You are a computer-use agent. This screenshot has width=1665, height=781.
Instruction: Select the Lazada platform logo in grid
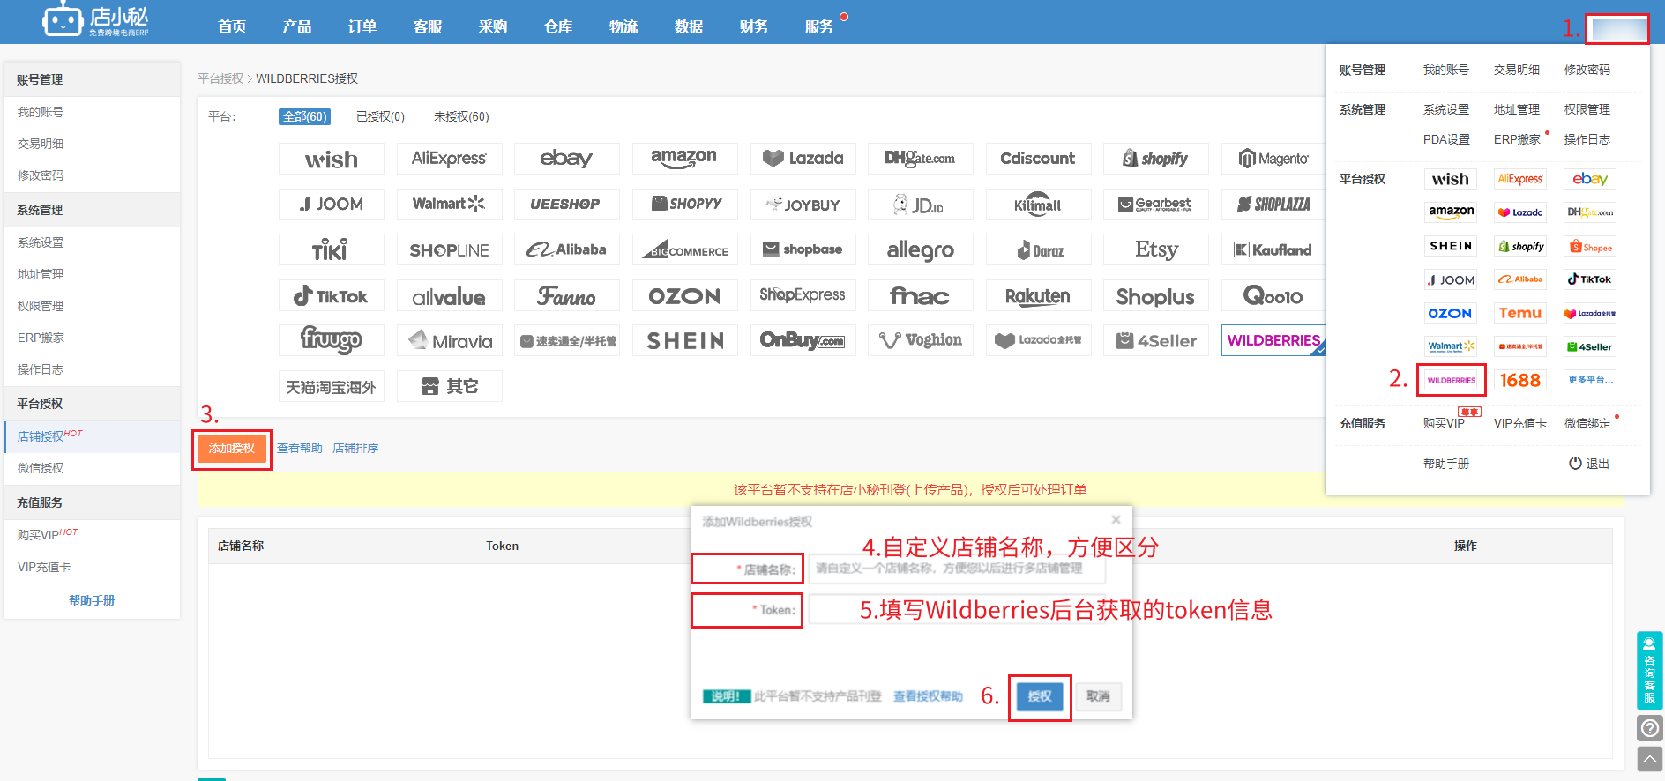tap(803, 159)
